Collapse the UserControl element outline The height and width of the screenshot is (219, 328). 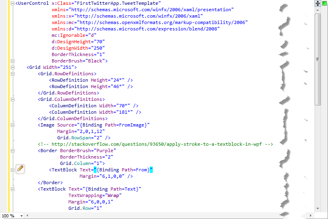[x=12, y=3]
